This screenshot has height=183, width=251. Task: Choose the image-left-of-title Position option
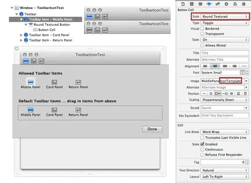(x=218, y=93)
